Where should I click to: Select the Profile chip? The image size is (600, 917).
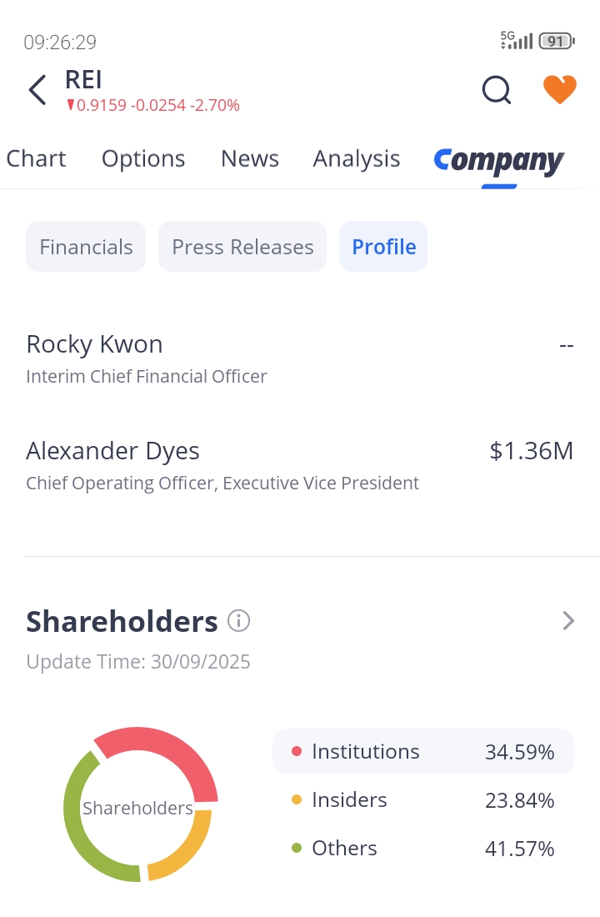coord(383,247)
